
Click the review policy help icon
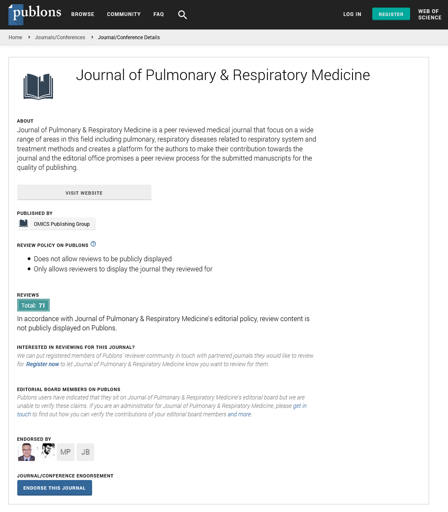click(x=93, y=244)
